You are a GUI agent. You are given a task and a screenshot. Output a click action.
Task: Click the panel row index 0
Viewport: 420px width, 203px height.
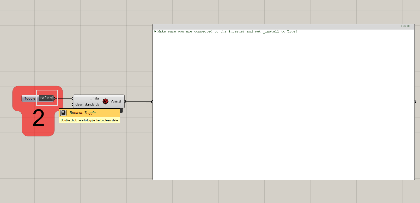click(155, 31)
